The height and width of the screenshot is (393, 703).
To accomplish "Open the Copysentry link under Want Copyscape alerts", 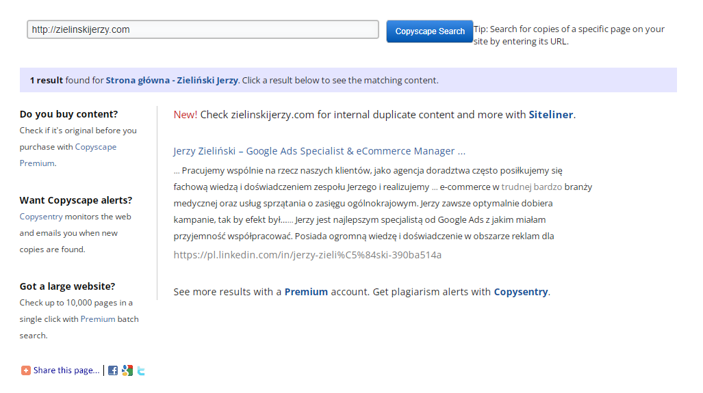I will tap(41, 217).
